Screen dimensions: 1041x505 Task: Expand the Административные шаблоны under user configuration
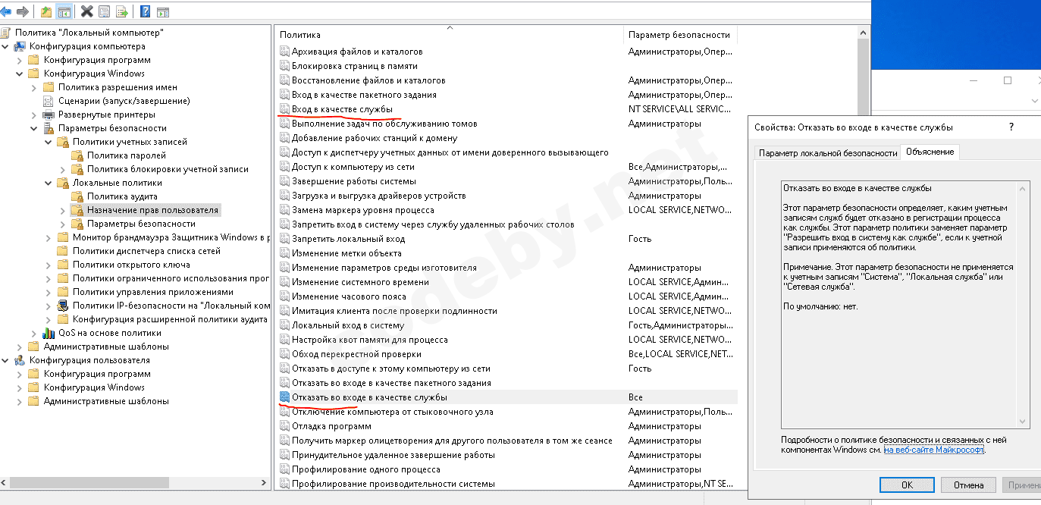click(x=20, y=401)
